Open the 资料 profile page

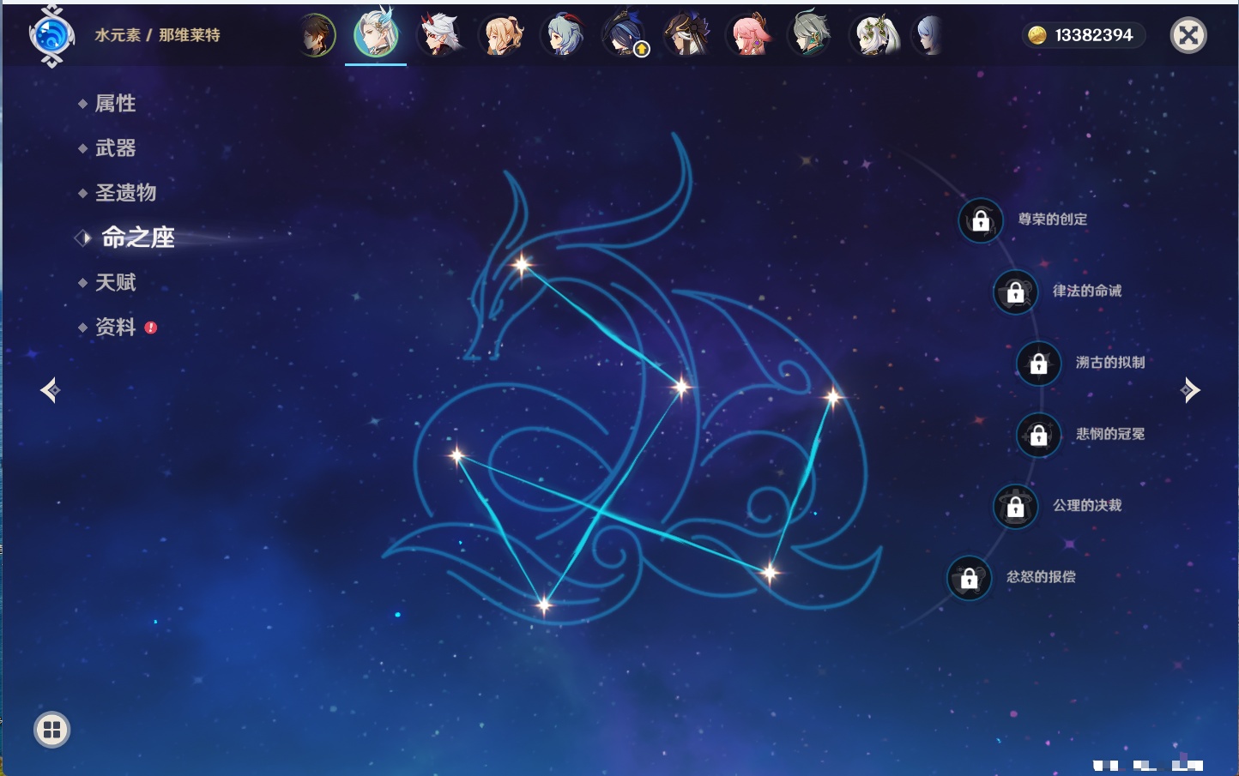(x=115, y=327)
